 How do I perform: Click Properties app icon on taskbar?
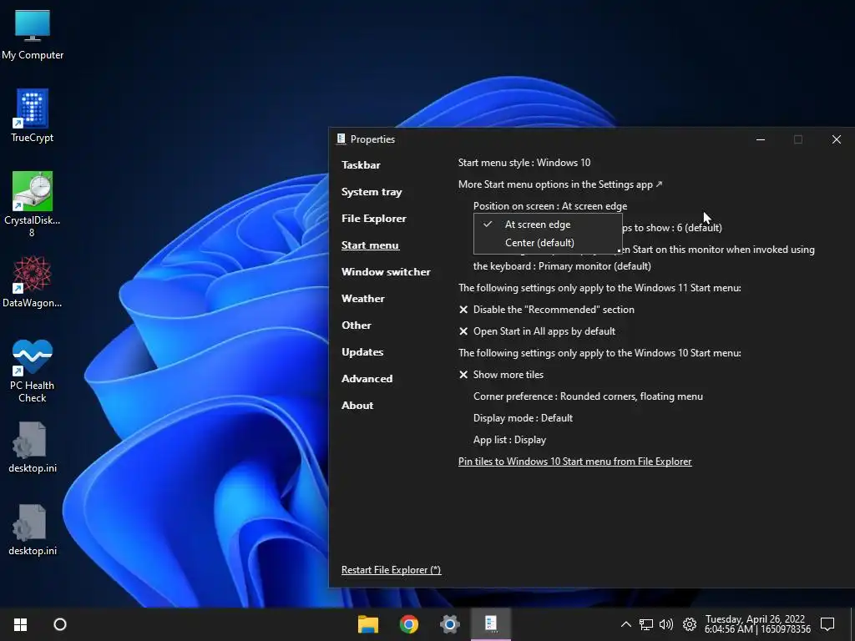491,624
